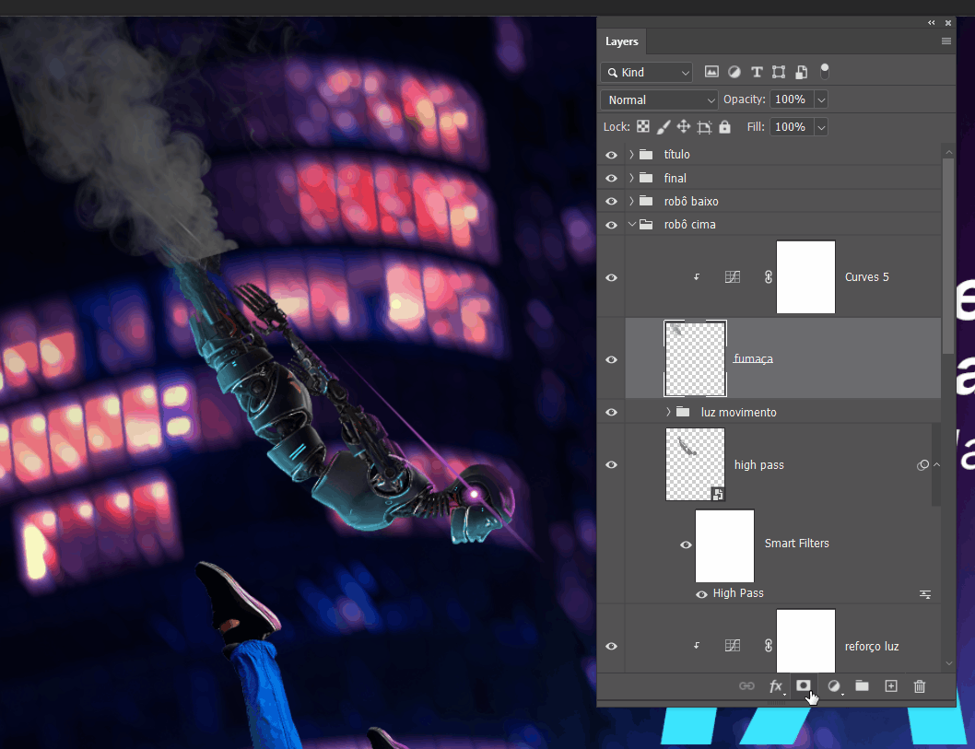Click the fumaça layer name

[753, 358]
